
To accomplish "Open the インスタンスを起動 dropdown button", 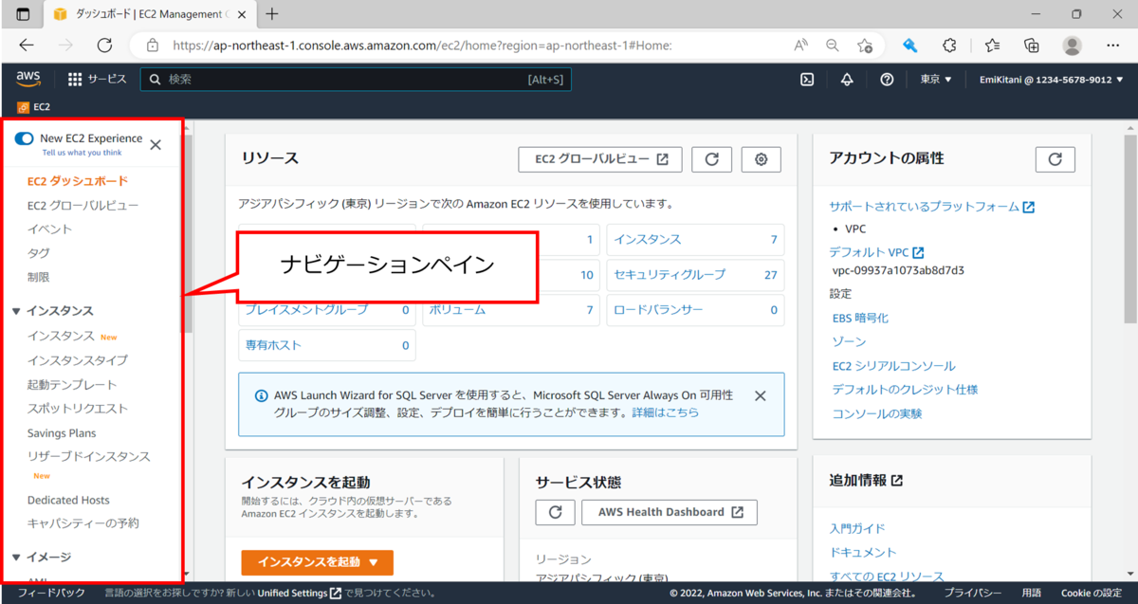I will pos(317,562).
